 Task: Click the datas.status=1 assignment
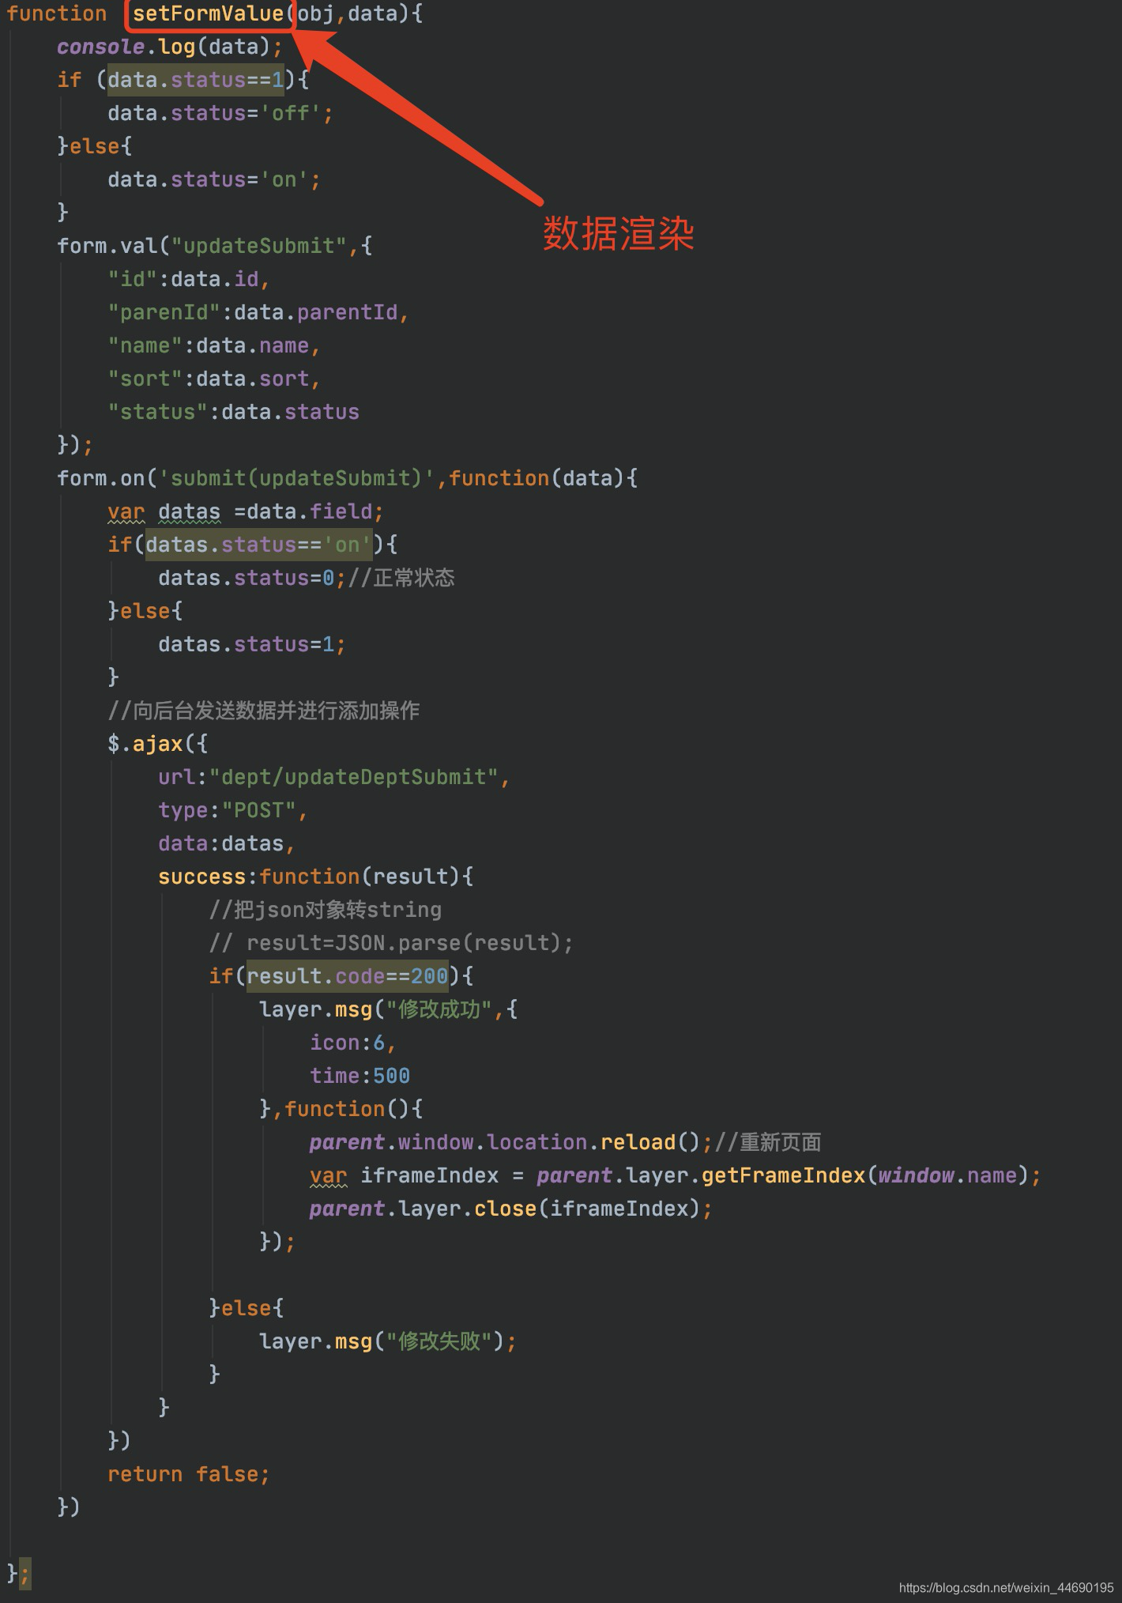(x=252, y=644)
